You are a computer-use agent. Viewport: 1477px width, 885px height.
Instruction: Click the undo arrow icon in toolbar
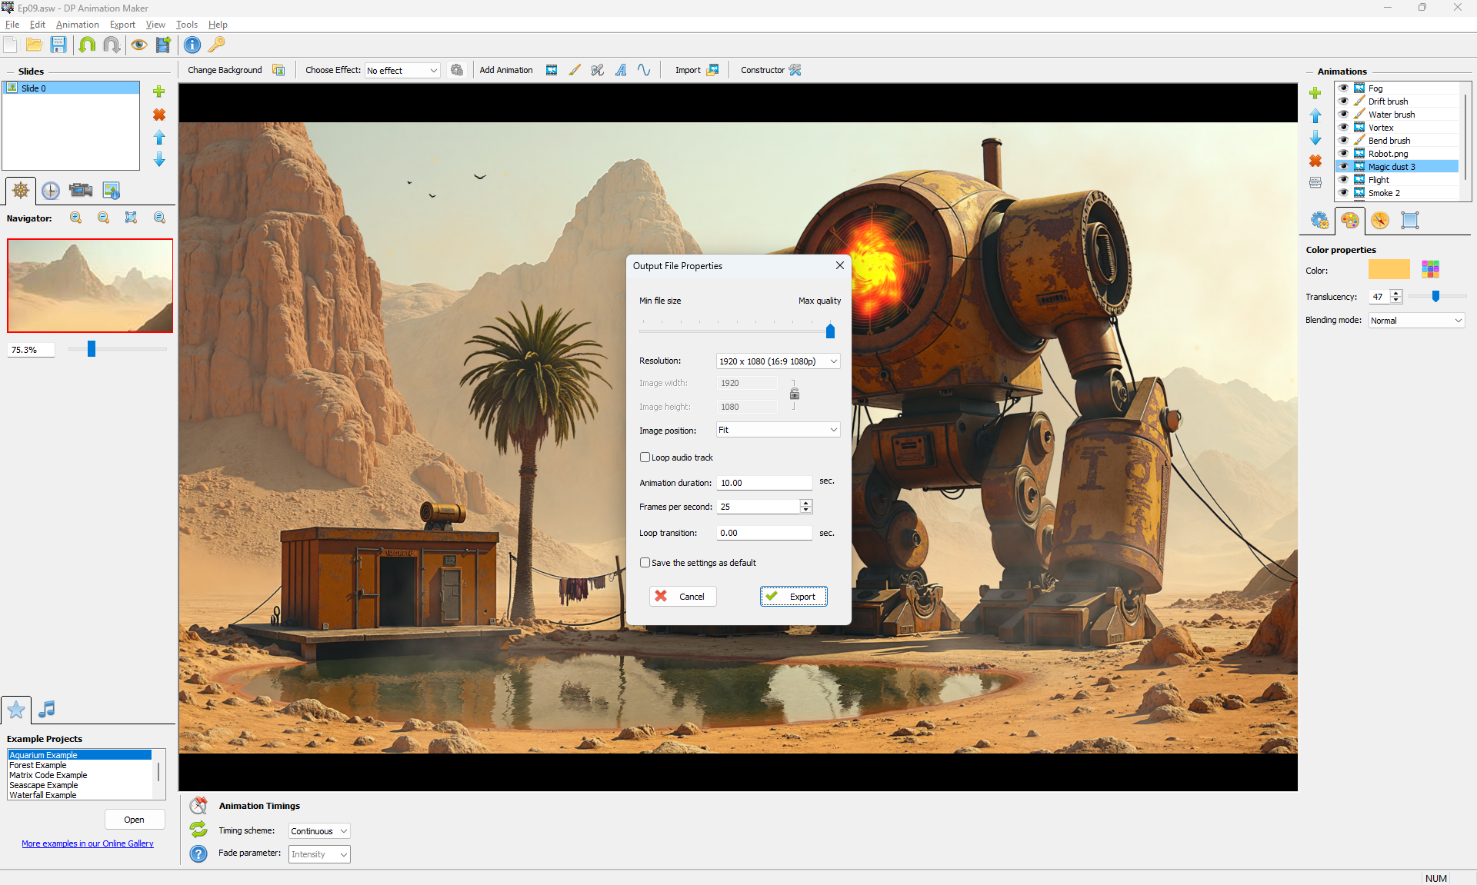pyautogui.click(x=87, y=45)
